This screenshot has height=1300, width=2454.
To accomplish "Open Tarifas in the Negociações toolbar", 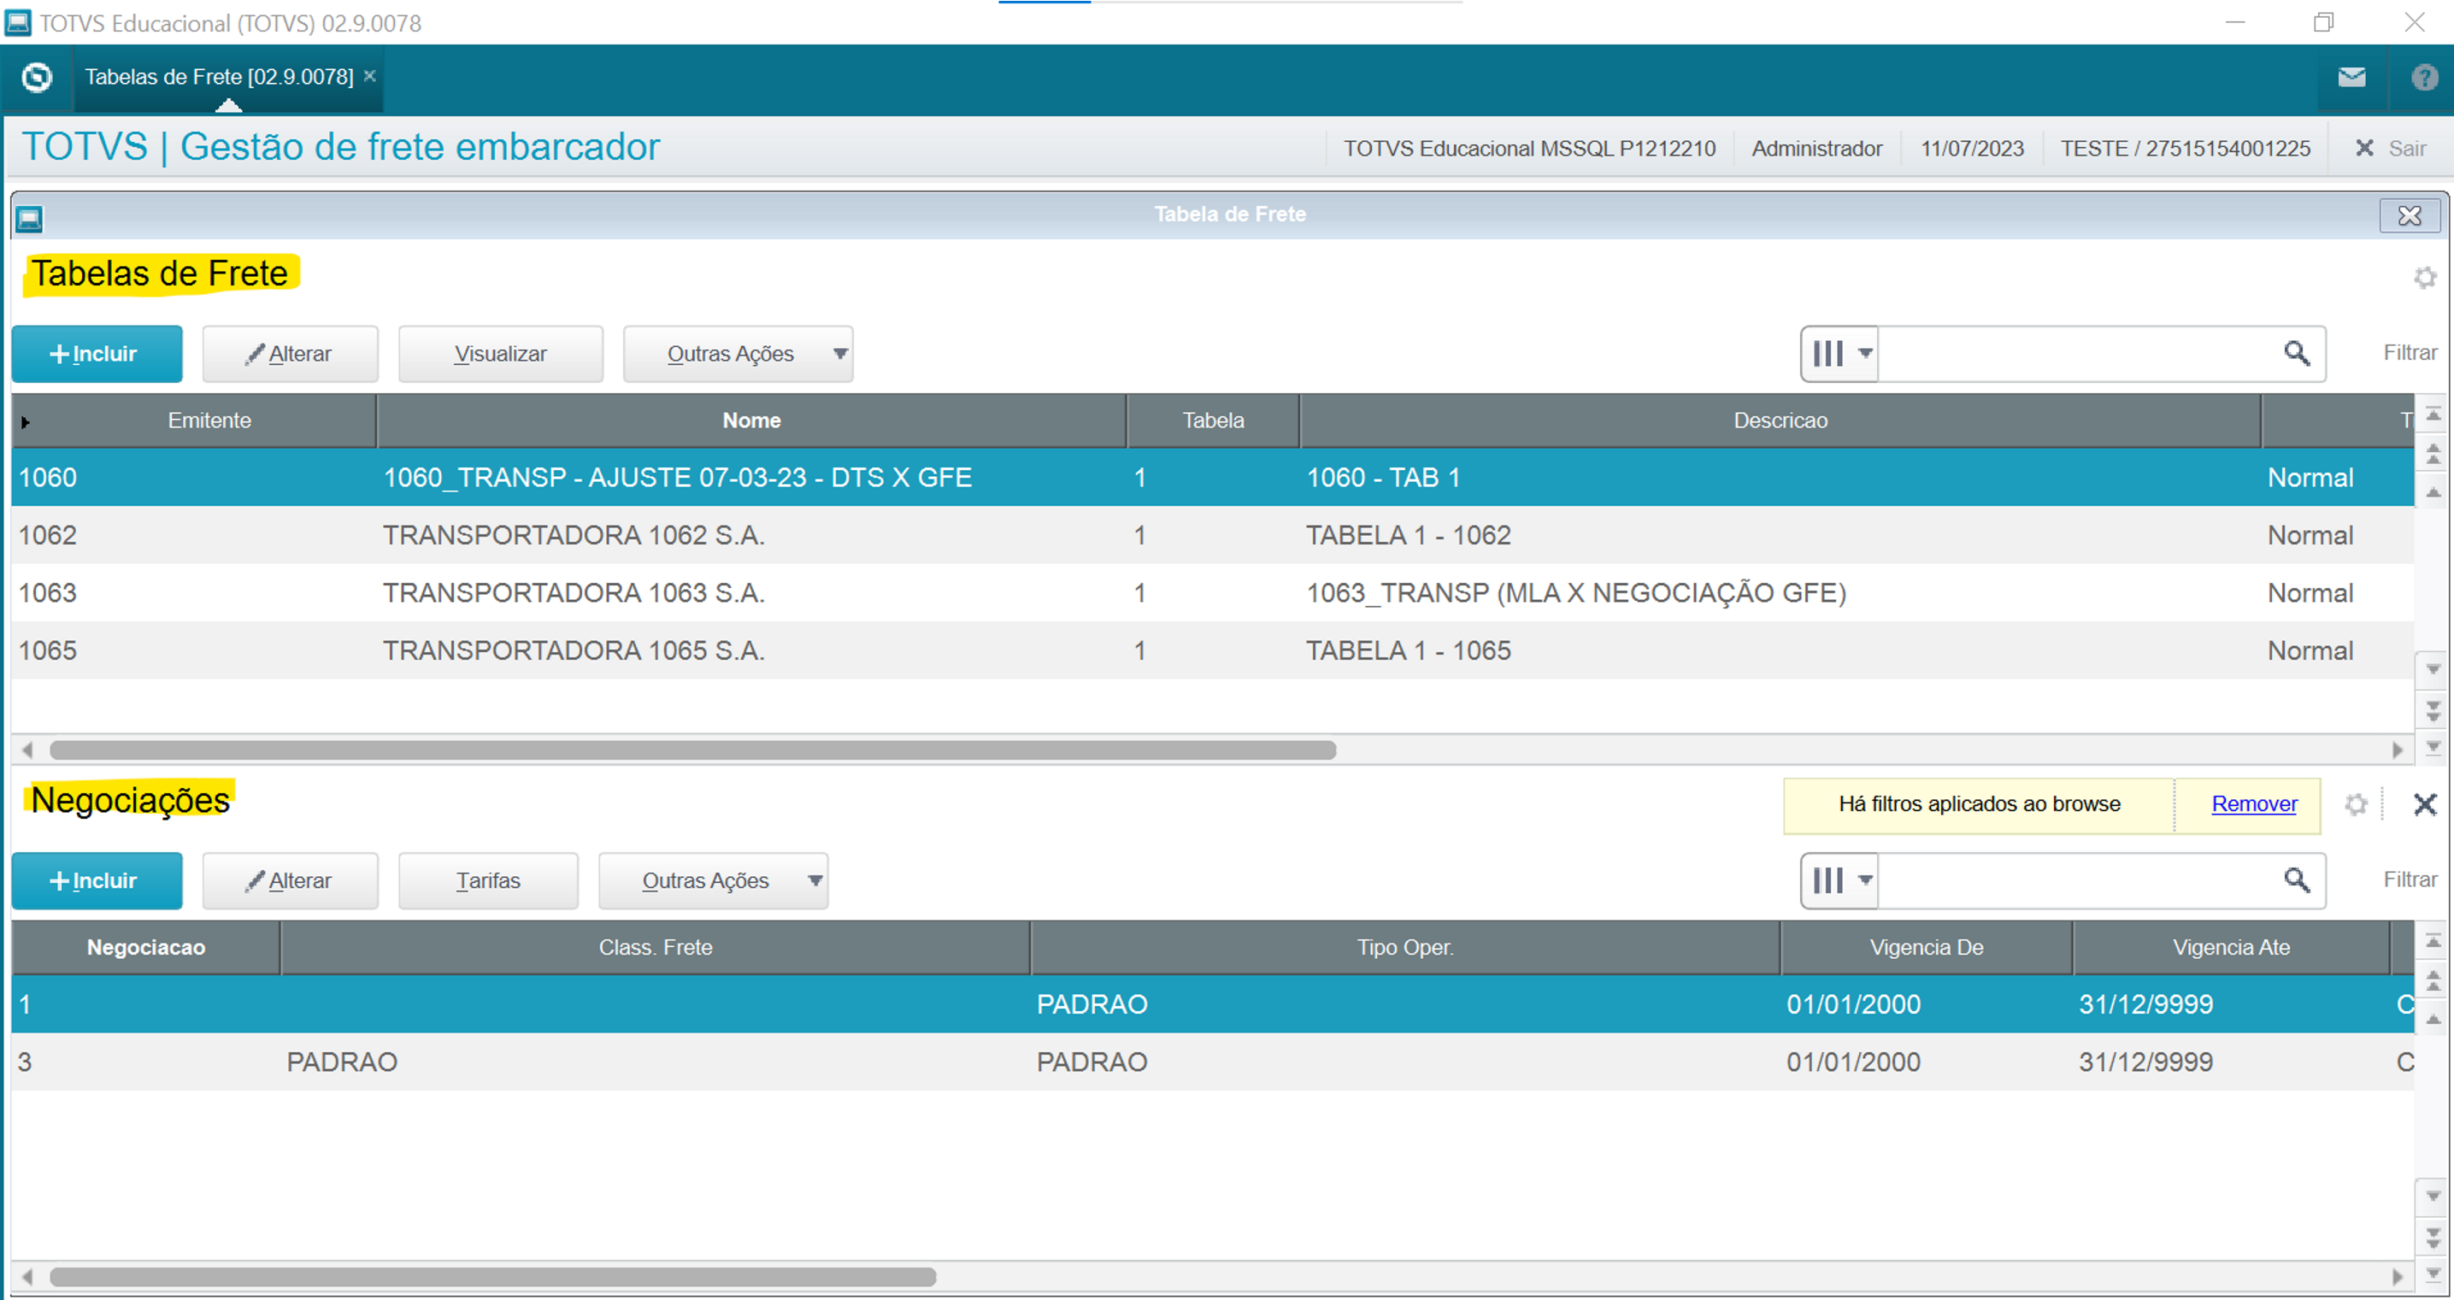I will tap(488, 882).
